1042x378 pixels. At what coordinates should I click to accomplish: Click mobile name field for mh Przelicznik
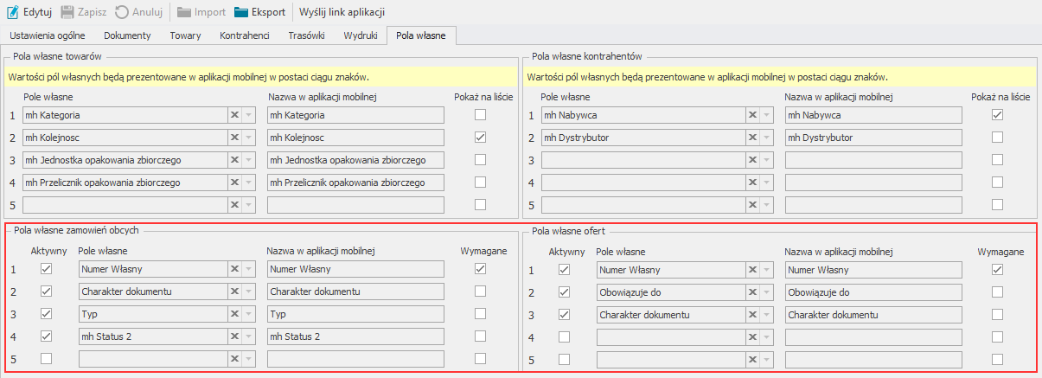point(355,183)
